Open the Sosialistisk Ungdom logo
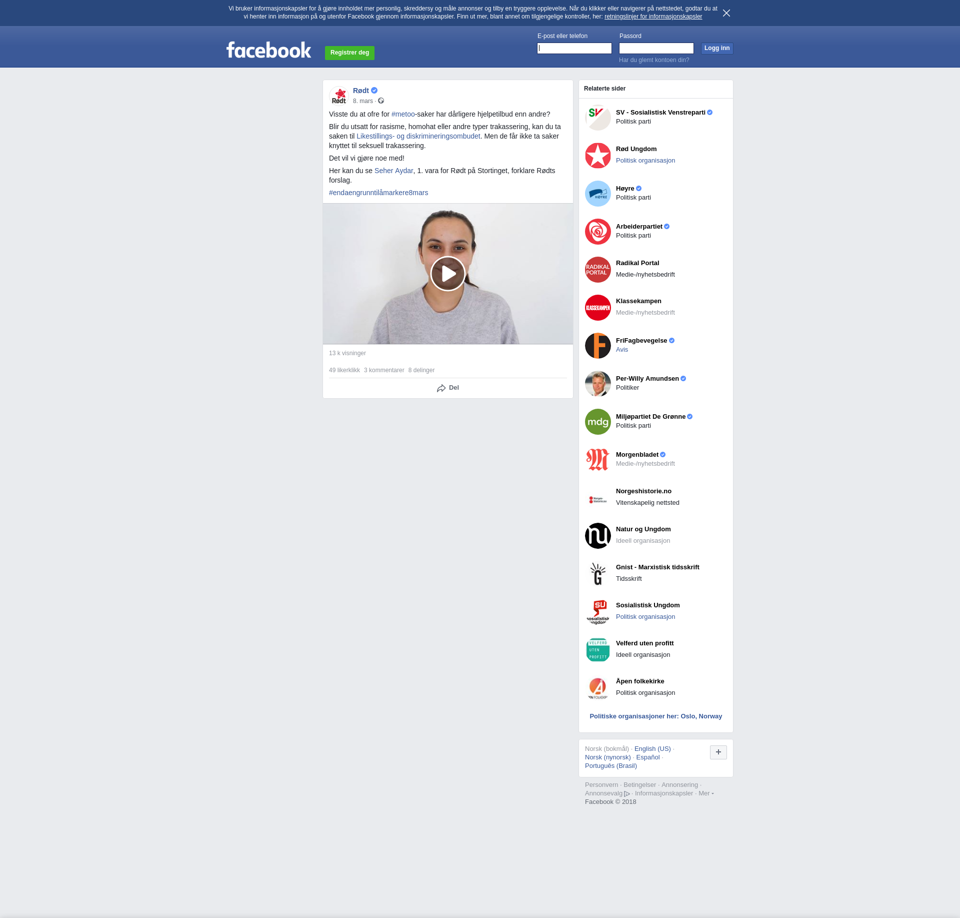The width and height of the screenshot is (960, 918). point(598,612)
